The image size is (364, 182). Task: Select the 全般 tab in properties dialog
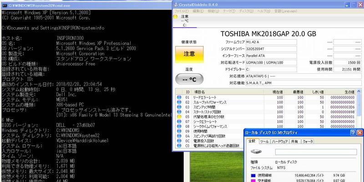coord(252,141)
